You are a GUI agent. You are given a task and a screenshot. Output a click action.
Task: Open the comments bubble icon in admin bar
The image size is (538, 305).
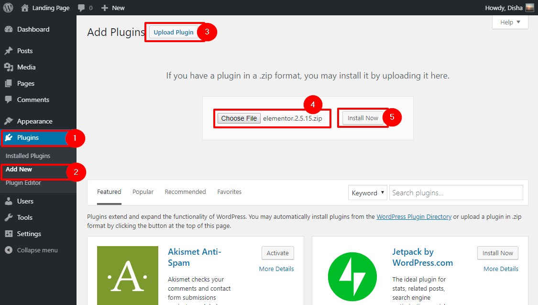pos(81,8)
